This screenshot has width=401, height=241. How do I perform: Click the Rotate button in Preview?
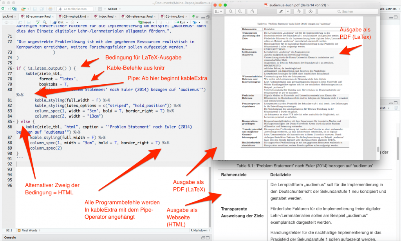298,11
